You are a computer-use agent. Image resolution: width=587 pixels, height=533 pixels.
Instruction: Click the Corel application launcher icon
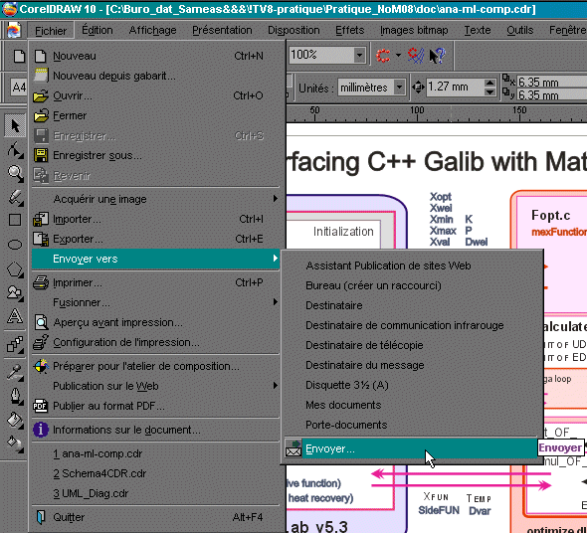383,56
